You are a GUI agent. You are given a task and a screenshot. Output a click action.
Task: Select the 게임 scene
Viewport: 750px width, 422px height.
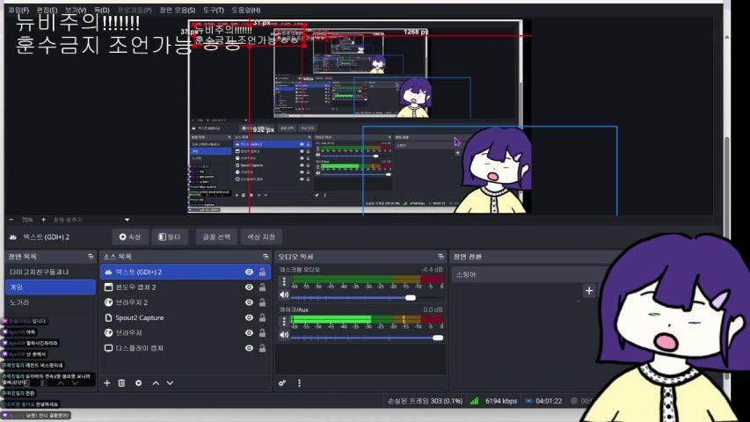(x=50, y=287)
